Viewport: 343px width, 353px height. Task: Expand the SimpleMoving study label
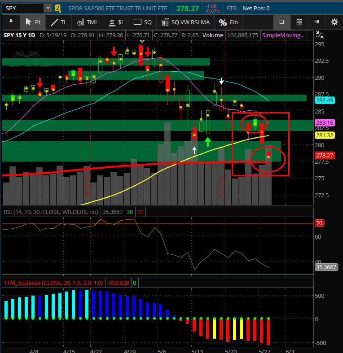pyautogui.click(x=280, y=35)
